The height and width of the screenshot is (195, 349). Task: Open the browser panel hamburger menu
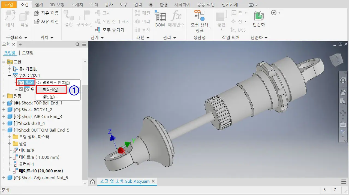pyautogui.click(x=84, y=44)
